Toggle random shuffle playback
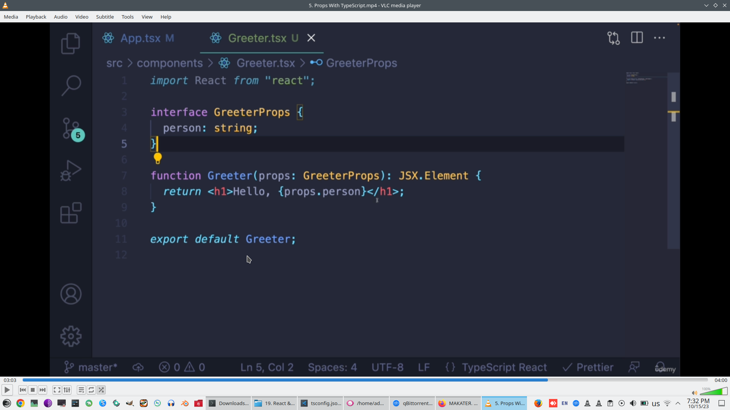Screen dimensions: 730x410 [101, 390]
